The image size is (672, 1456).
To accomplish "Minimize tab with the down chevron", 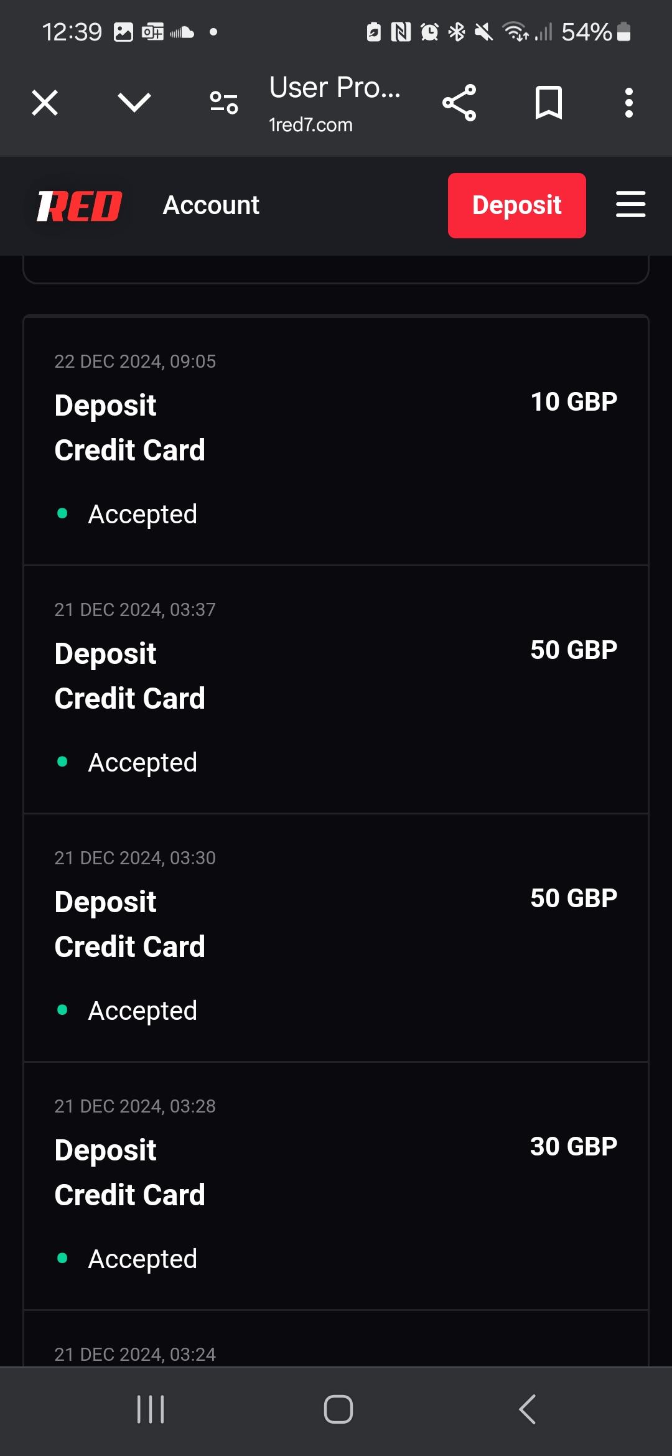I will 134,103.
